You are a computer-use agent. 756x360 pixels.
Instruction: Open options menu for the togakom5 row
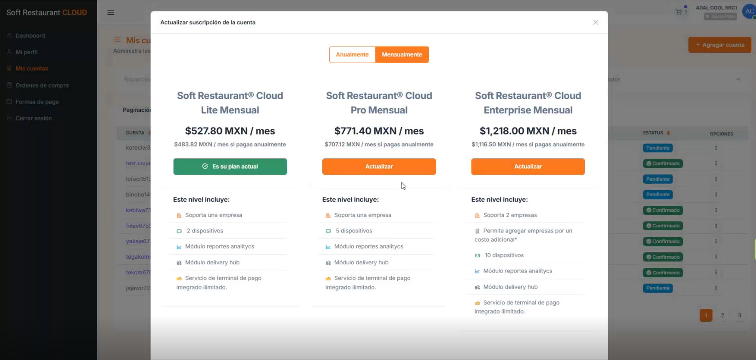(716, 257)
